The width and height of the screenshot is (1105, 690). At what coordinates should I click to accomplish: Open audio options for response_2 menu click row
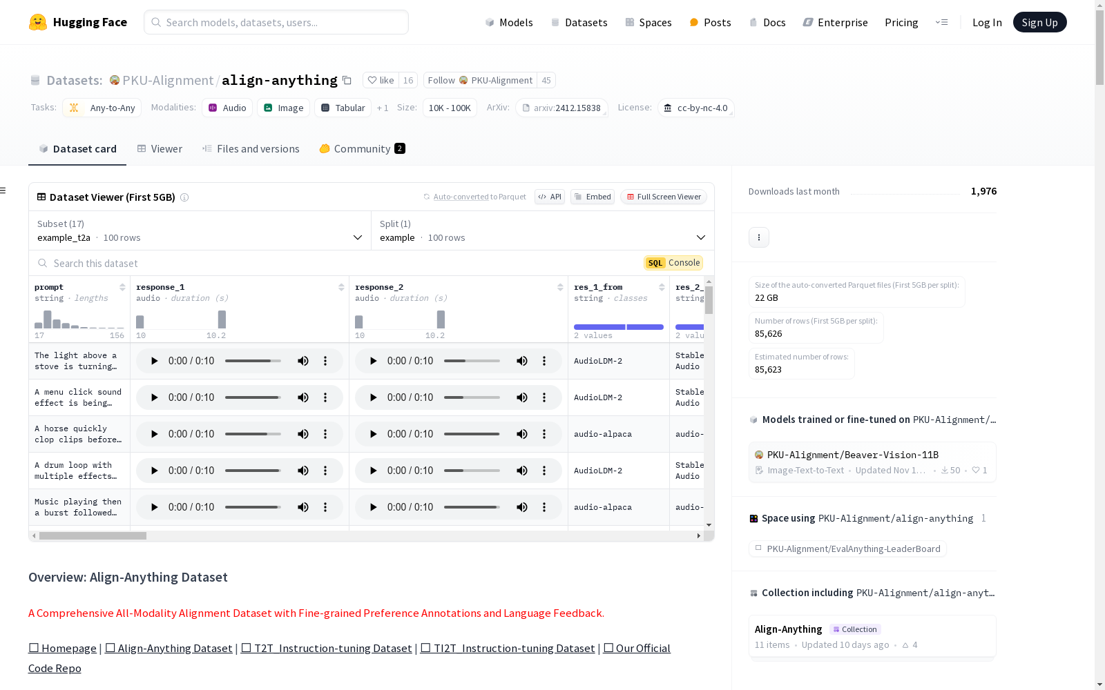544,397
